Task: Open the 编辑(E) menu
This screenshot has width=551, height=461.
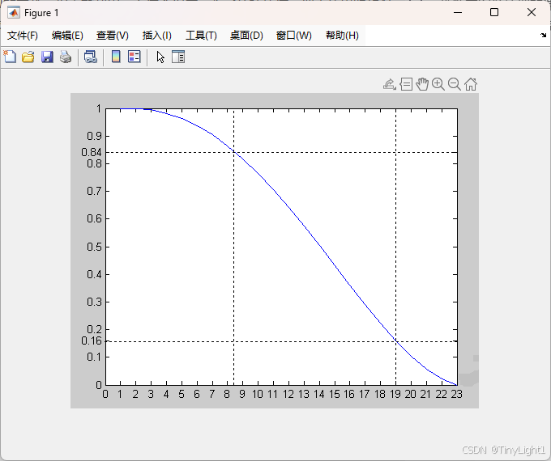Action: (x=67, y=36)
